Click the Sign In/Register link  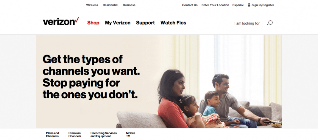263,5
